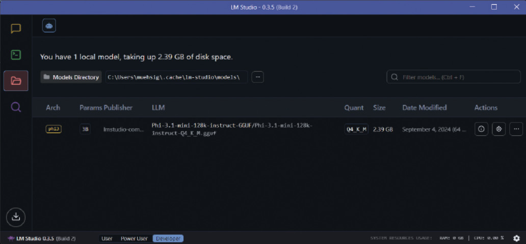Open model info for Phi-3.1-mini
This screenshot has width=526, height=244.
point(481,129)
